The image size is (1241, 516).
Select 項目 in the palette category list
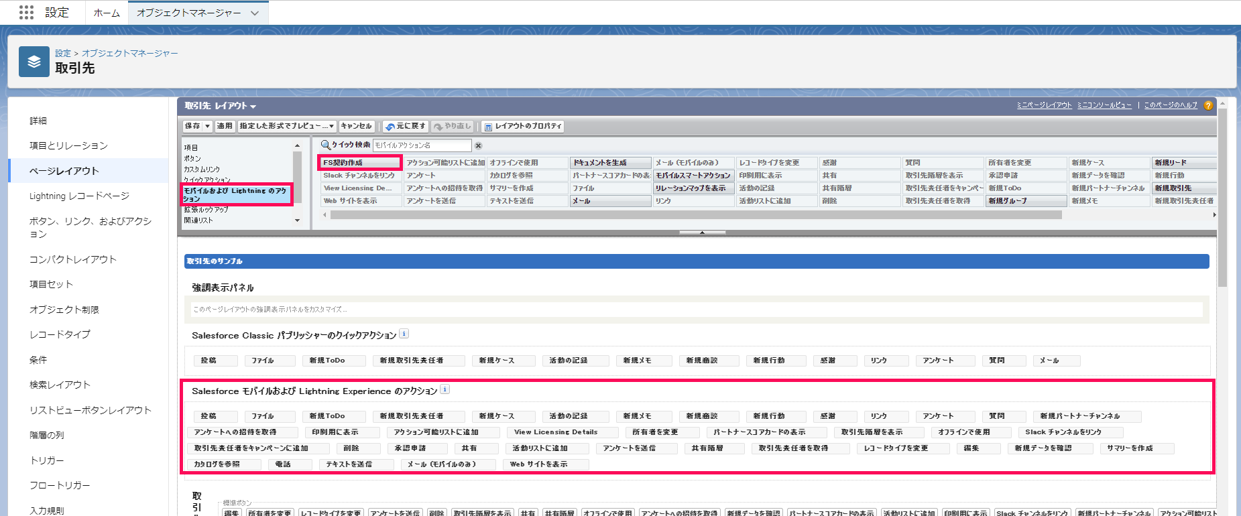(x=191, y=147)
